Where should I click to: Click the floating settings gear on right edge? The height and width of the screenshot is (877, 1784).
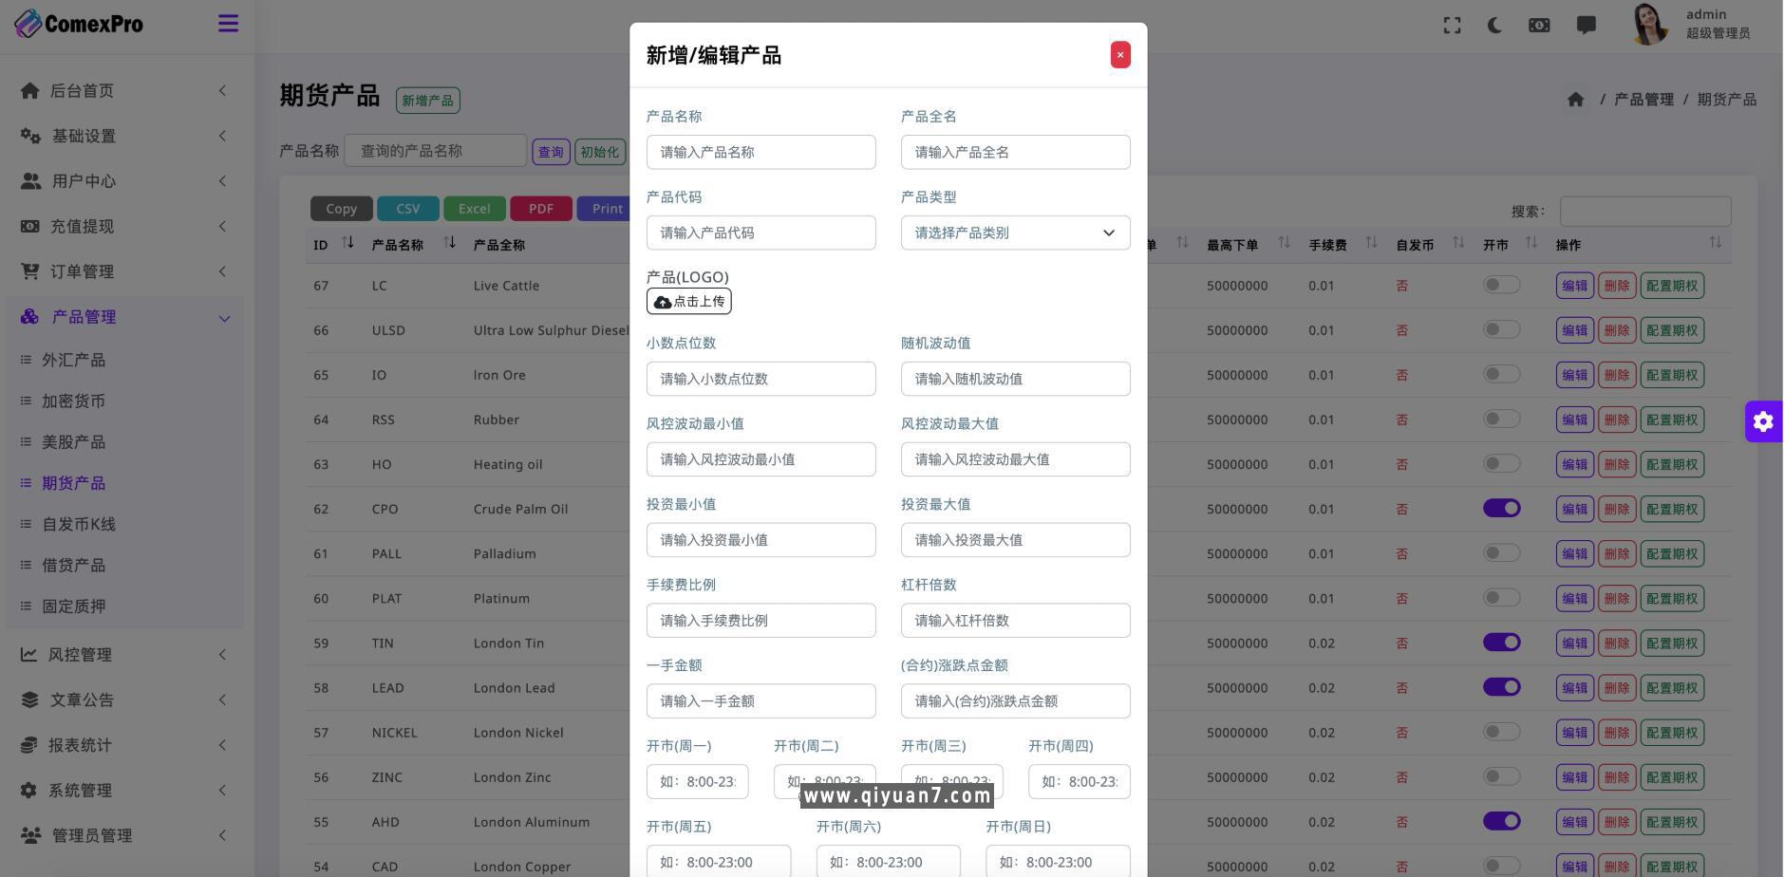1763,421
